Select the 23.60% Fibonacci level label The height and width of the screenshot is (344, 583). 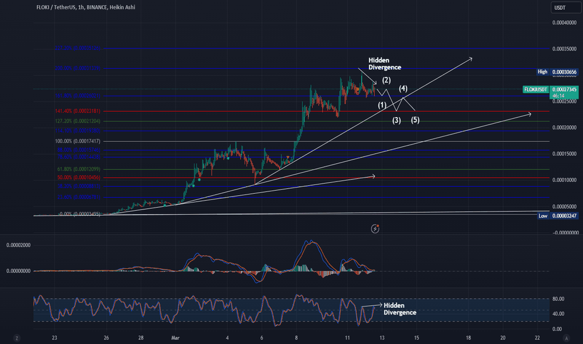click(x=79, y=197)
